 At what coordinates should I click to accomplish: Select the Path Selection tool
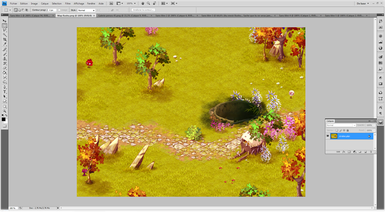click(x=5, y=96)
